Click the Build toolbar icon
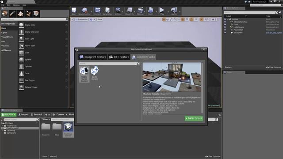This screenshot has height=159, width=283. tap(150, 11)
